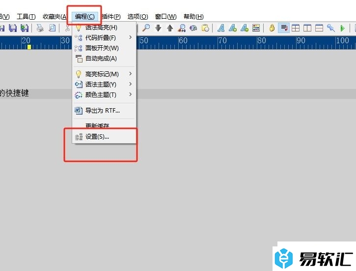The image size is (356, 271).
Task: Click the Save file floppy icon
Action: tap(13, 28)
